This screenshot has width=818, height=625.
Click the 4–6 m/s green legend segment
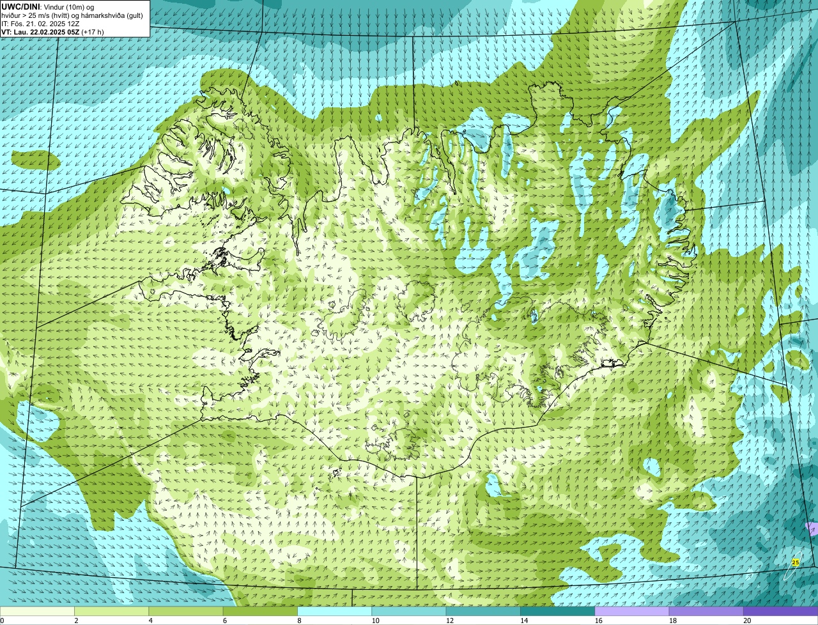(186, 611)
